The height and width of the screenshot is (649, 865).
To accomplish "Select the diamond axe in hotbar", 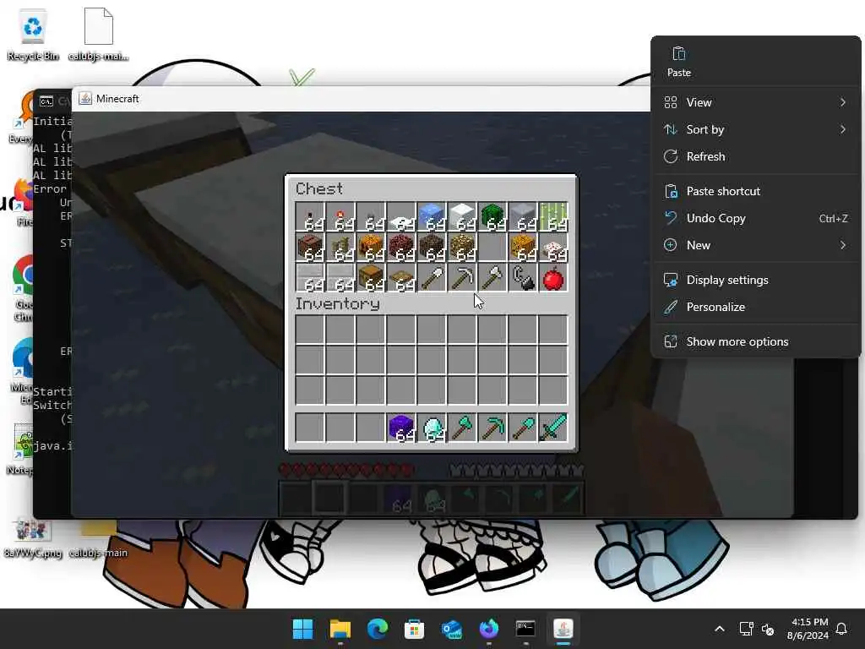I will 461,428.
